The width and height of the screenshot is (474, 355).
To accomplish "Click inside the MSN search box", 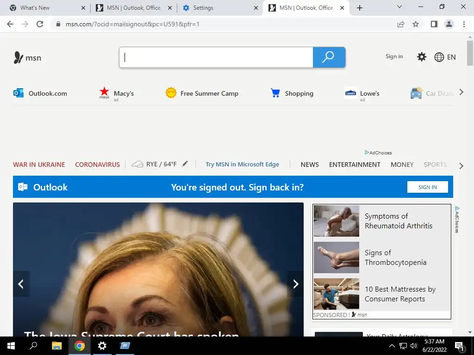I will click(216, 57).
